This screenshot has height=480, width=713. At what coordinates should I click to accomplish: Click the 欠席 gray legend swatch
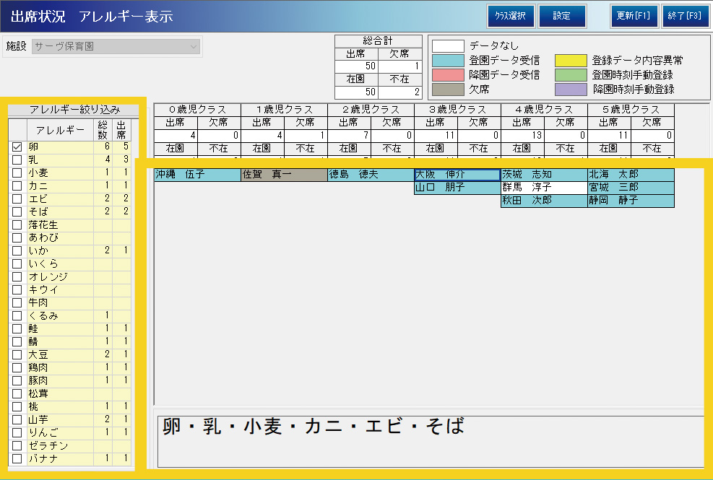point(448,90)
